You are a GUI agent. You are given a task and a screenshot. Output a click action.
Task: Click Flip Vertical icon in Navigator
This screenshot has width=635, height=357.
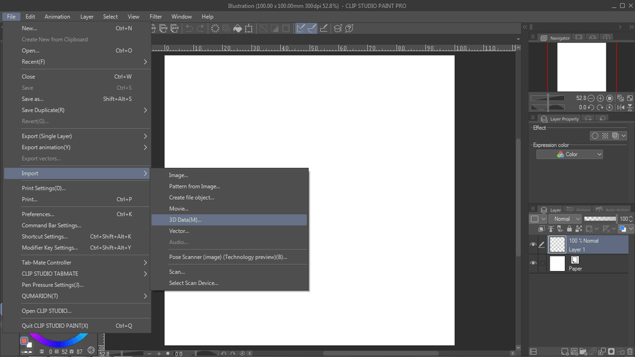click(630, 107)
